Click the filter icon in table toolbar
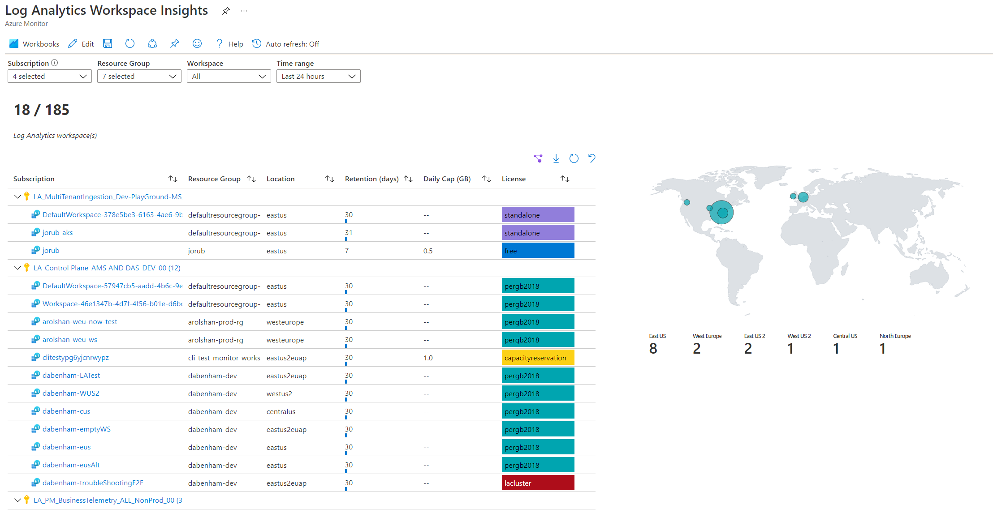The width and height of the screenshot is (993, 513). [x=538, y=158]
